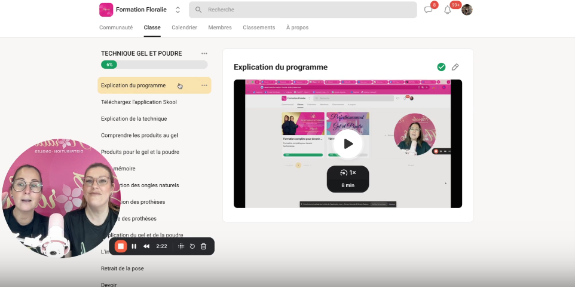Screen dimensions: 575x287
Task: Toggle the green lesson completed checkmark
Action: tap(441, 67)
